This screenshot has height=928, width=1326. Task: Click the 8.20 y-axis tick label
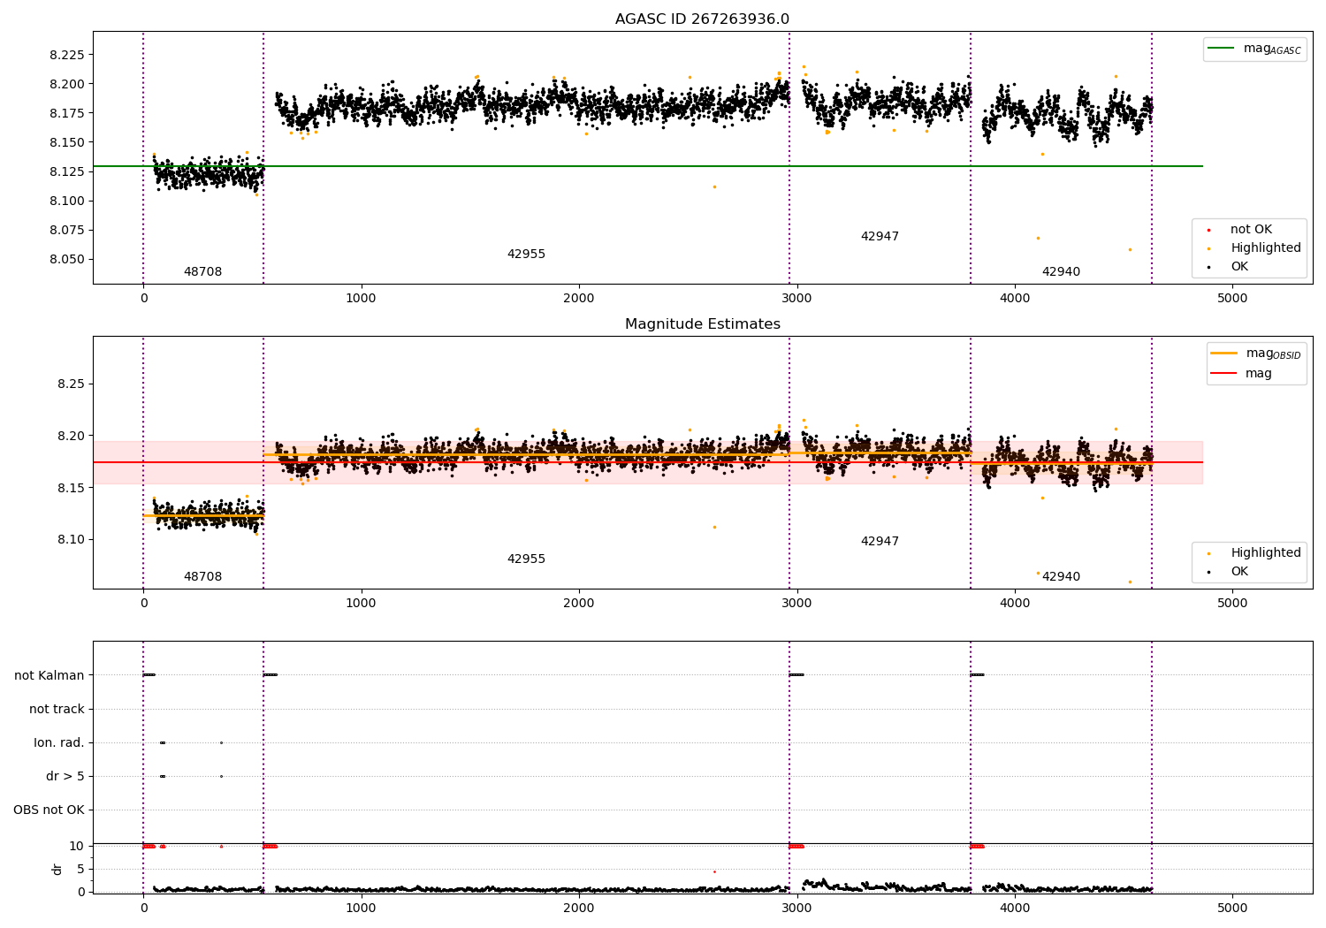click(x=71, y=436)
